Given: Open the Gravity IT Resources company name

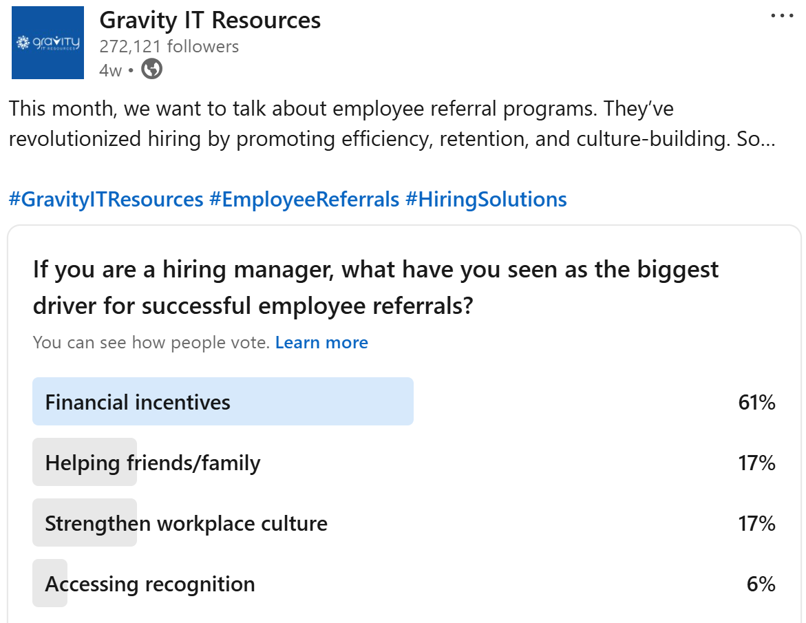Looking at the screenshot, I should [x=210, y=21].
